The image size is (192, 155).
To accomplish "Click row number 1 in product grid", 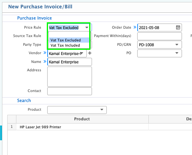I will pos(12,127).
